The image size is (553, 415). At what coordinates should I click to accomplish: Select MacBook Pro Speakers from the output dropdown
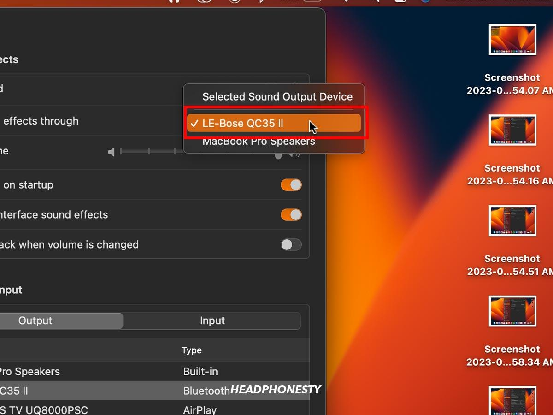(259, 142)
